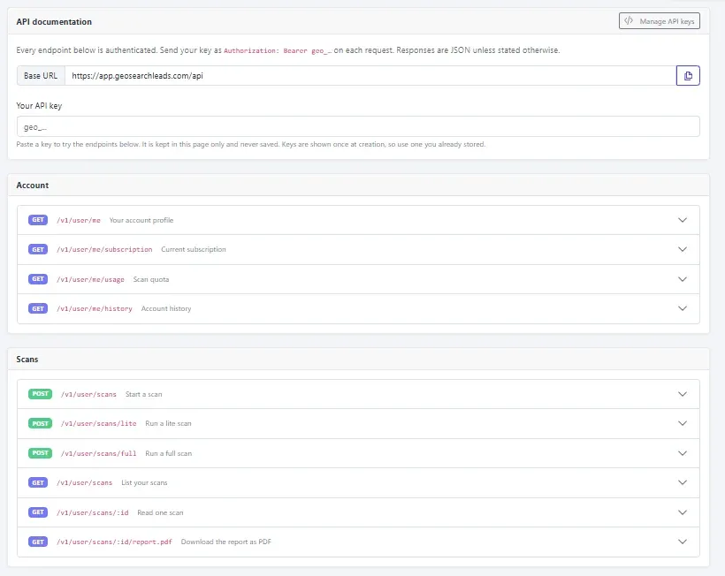Click the /v1/user/scans/:id/report.pdf path
The image size is (725, 576).
(114, 542)
